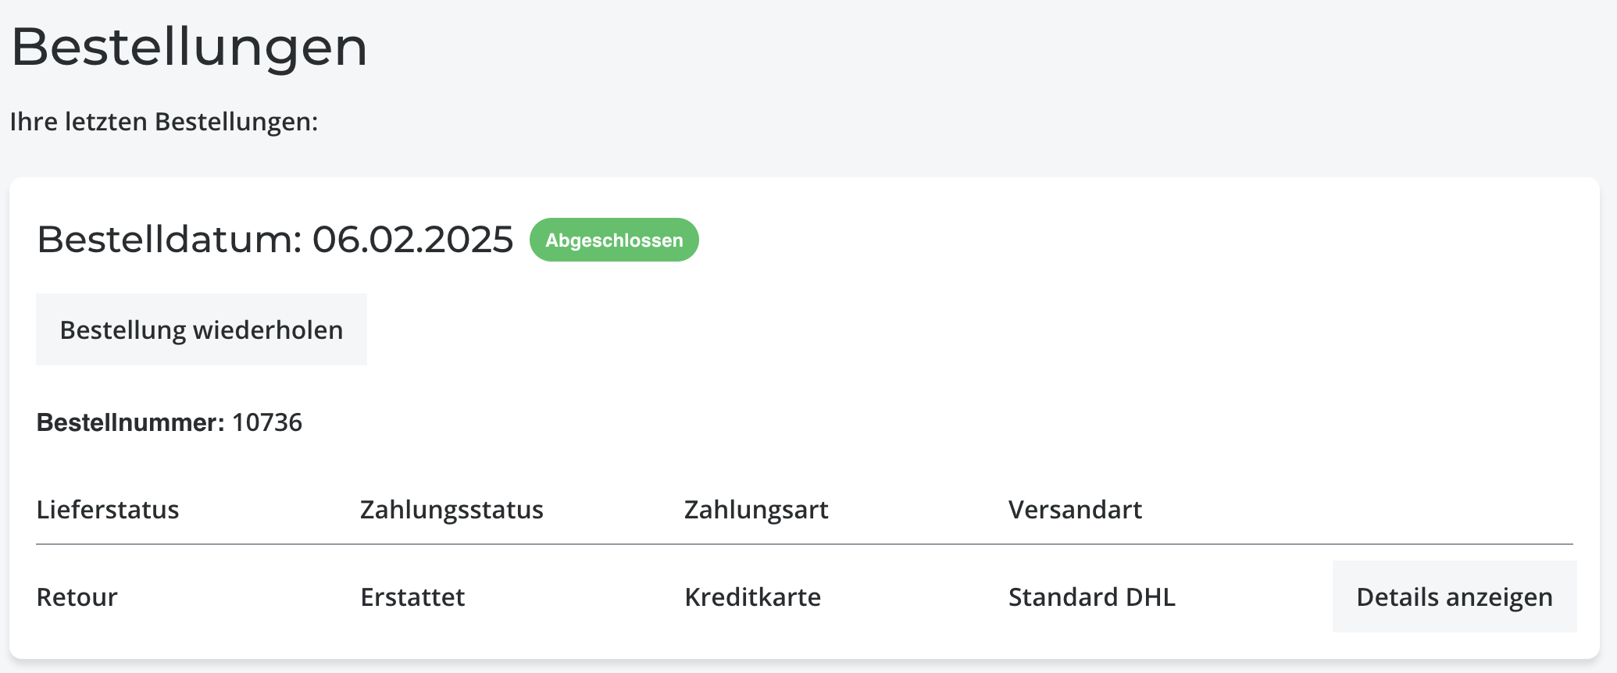Select the order number 10736
The width and height of the screenshot is (1617, 673).
[x=267, y=422]
